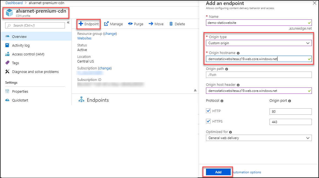Click change link for Resource group
Viewport: 319px width, 178px height.
coord(110,33)
